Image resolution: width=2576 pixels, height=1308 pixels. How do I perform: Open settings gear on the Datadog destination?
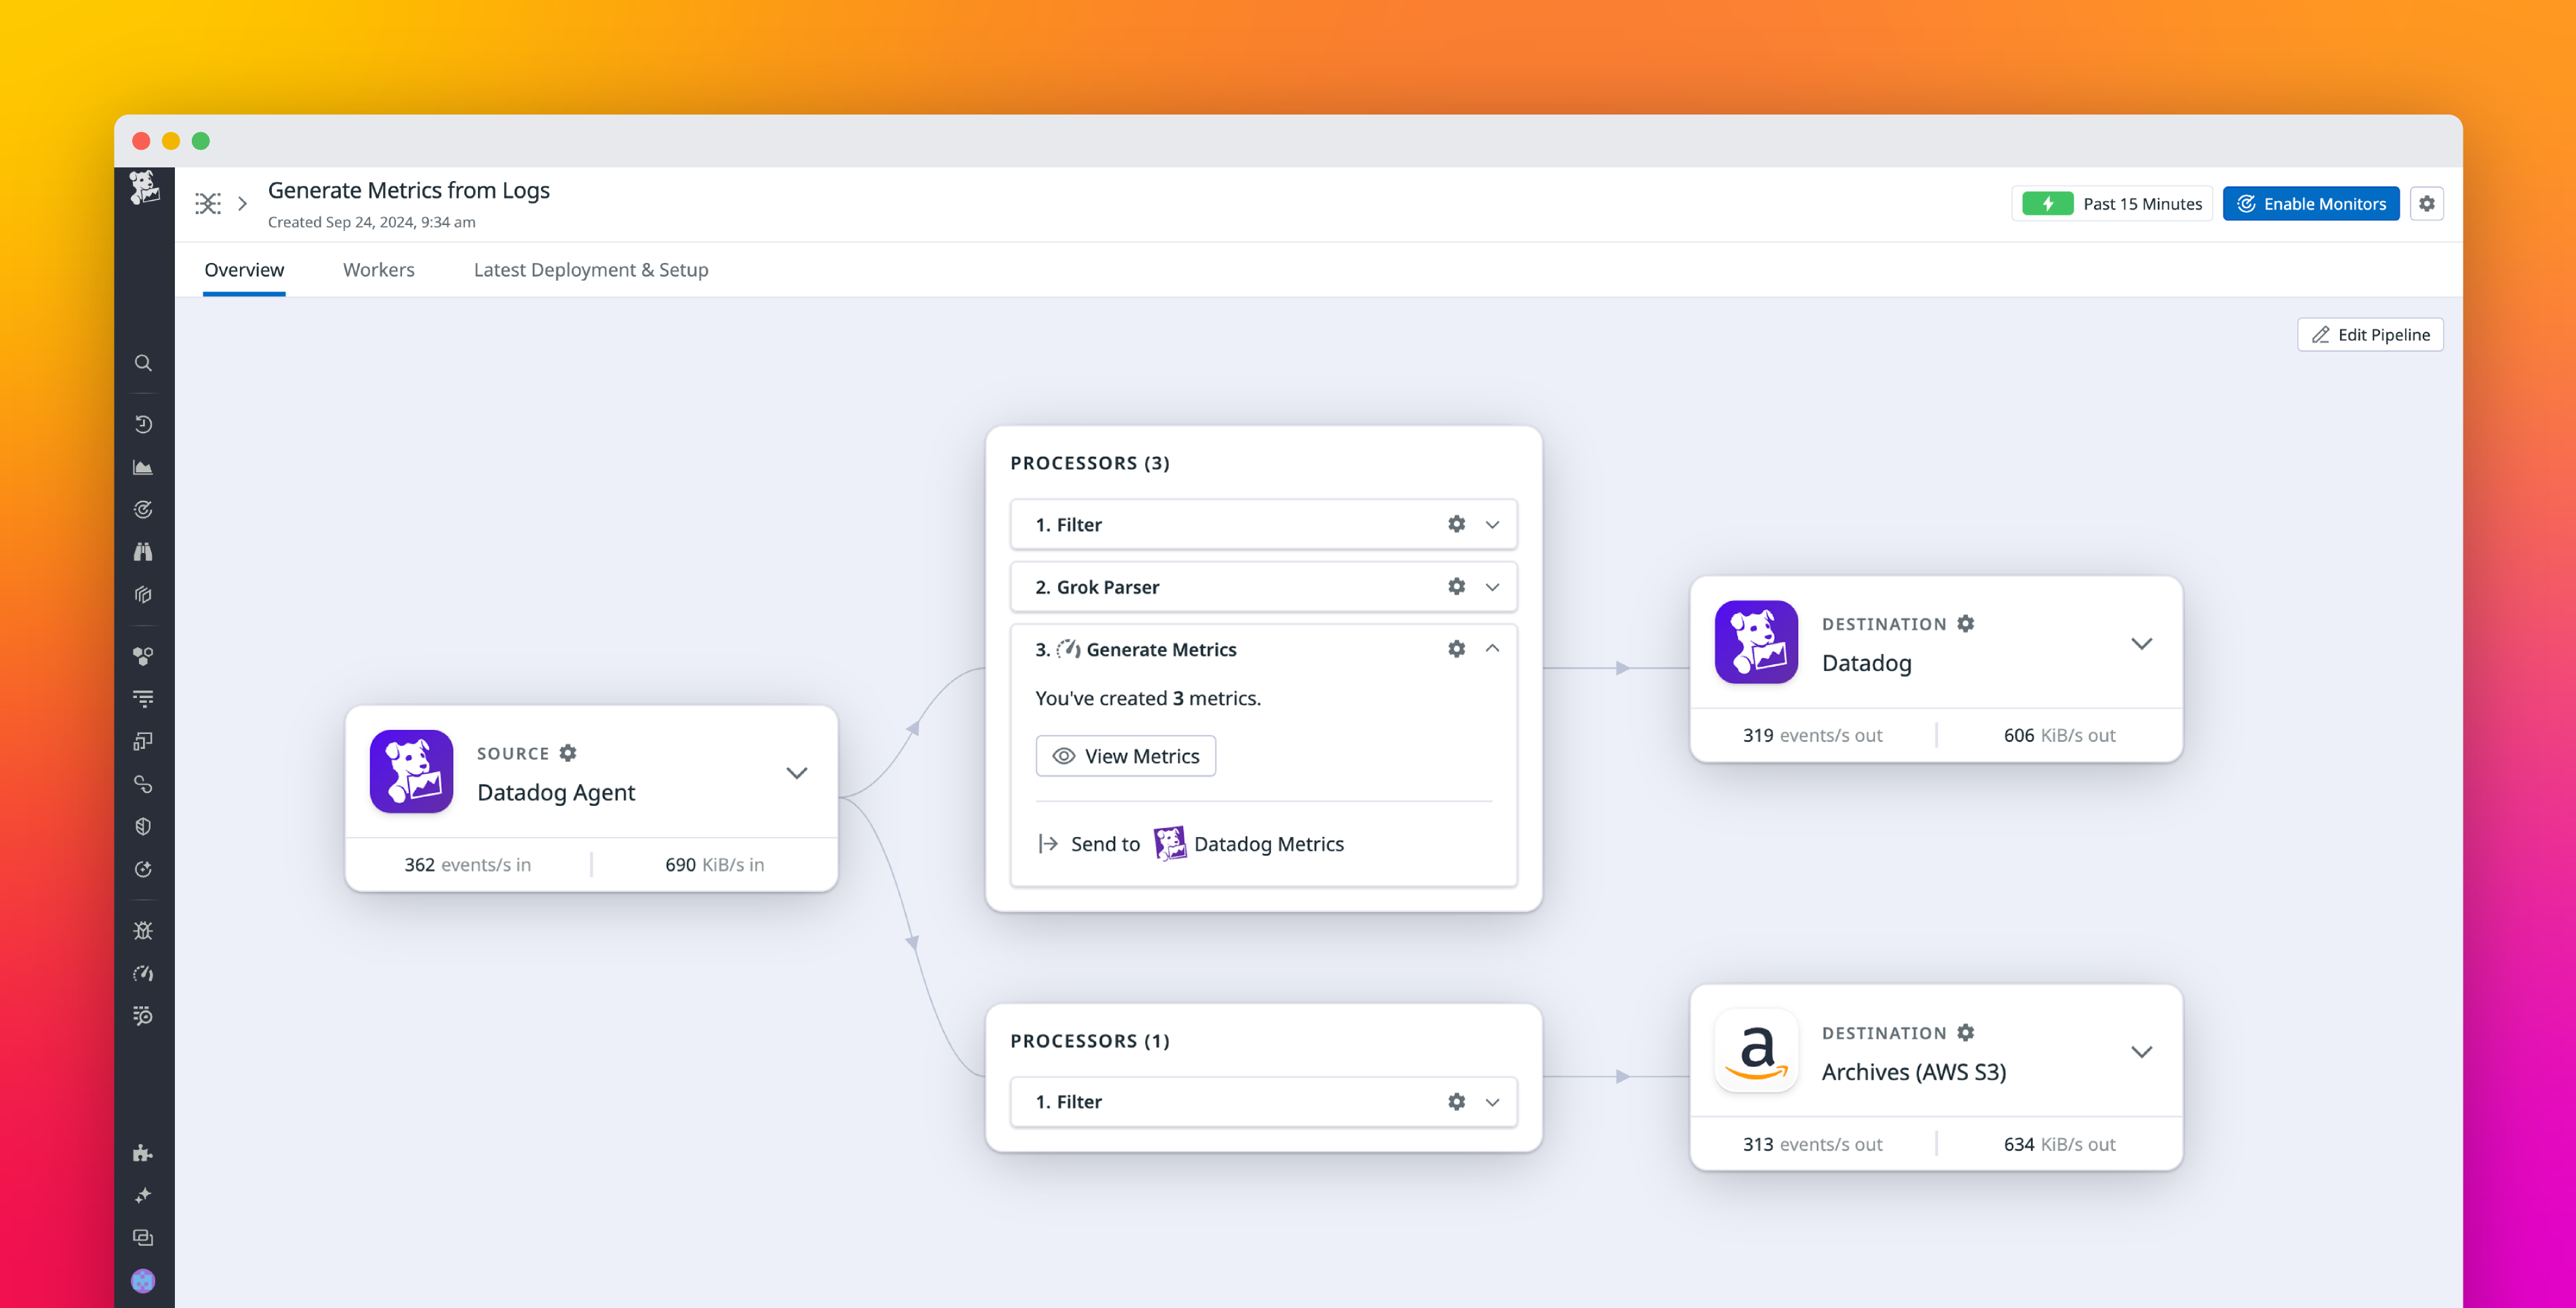(x=1966, y=623)
